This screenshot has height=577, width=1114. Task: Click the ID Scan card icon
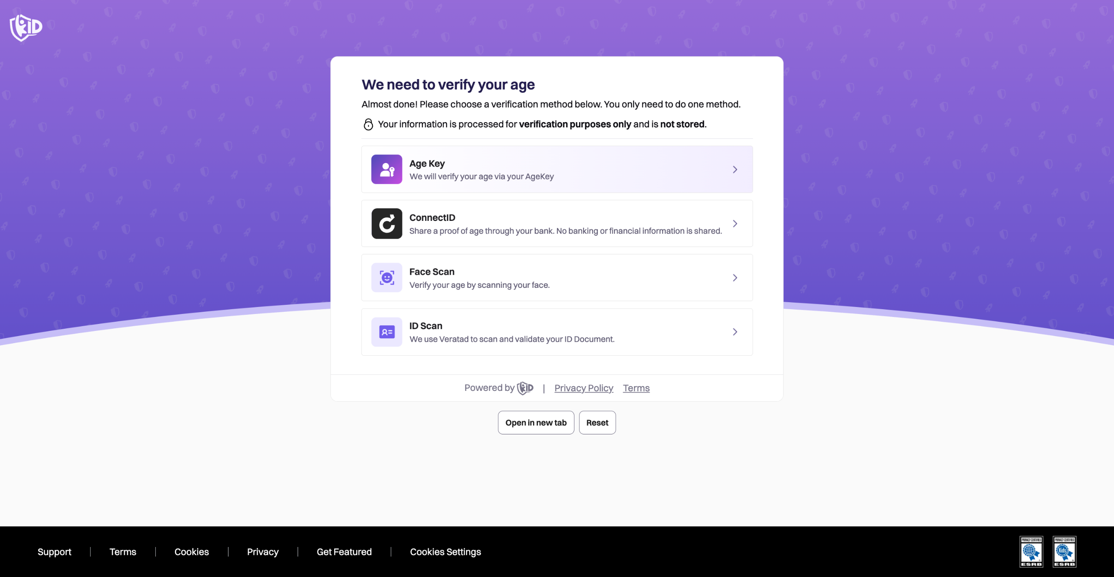[x=386, y=332]
